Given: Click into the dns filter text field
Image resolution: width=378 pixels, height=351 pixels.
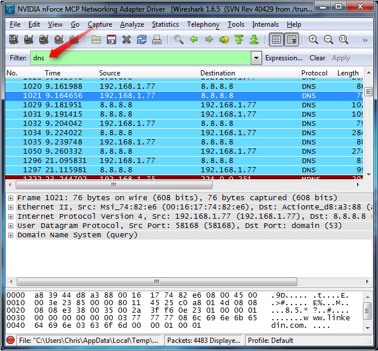Looking at the screenshot, I should 145,58.
